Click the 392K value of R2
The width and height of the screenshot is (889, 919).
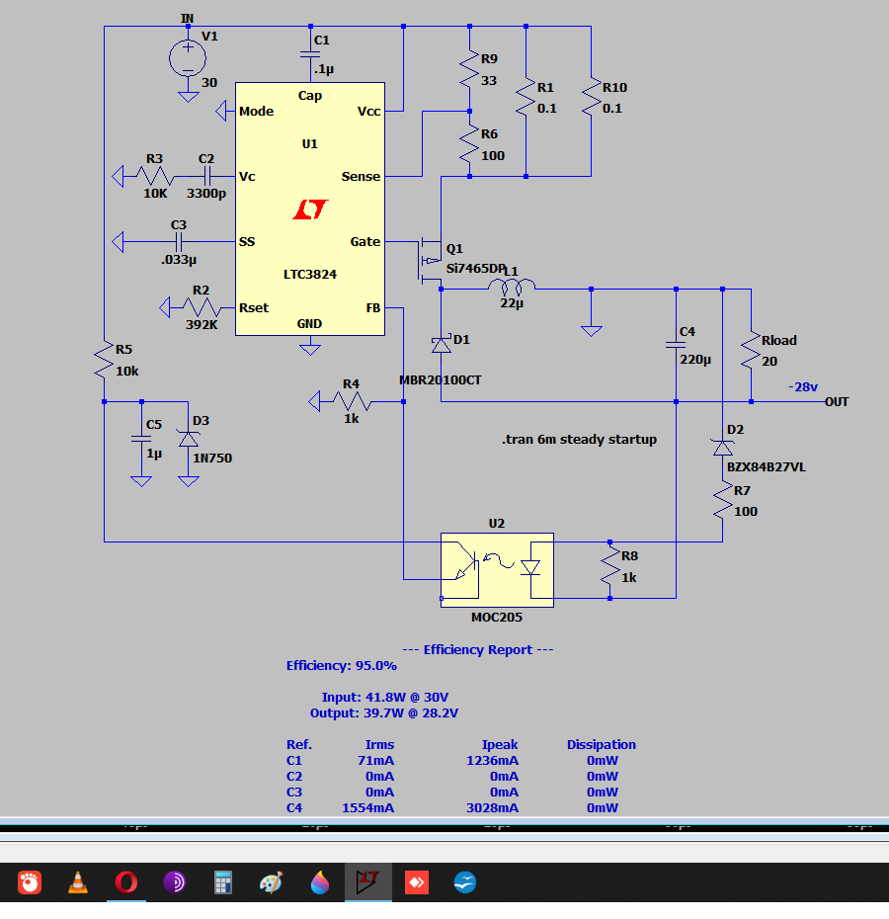(202, 324)
